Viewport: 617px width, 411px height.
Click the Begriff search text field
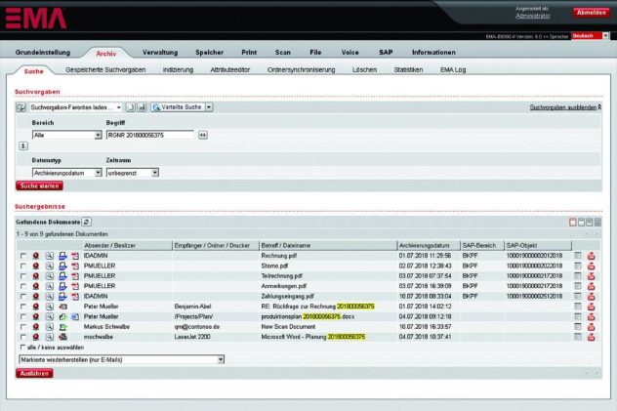150,135
